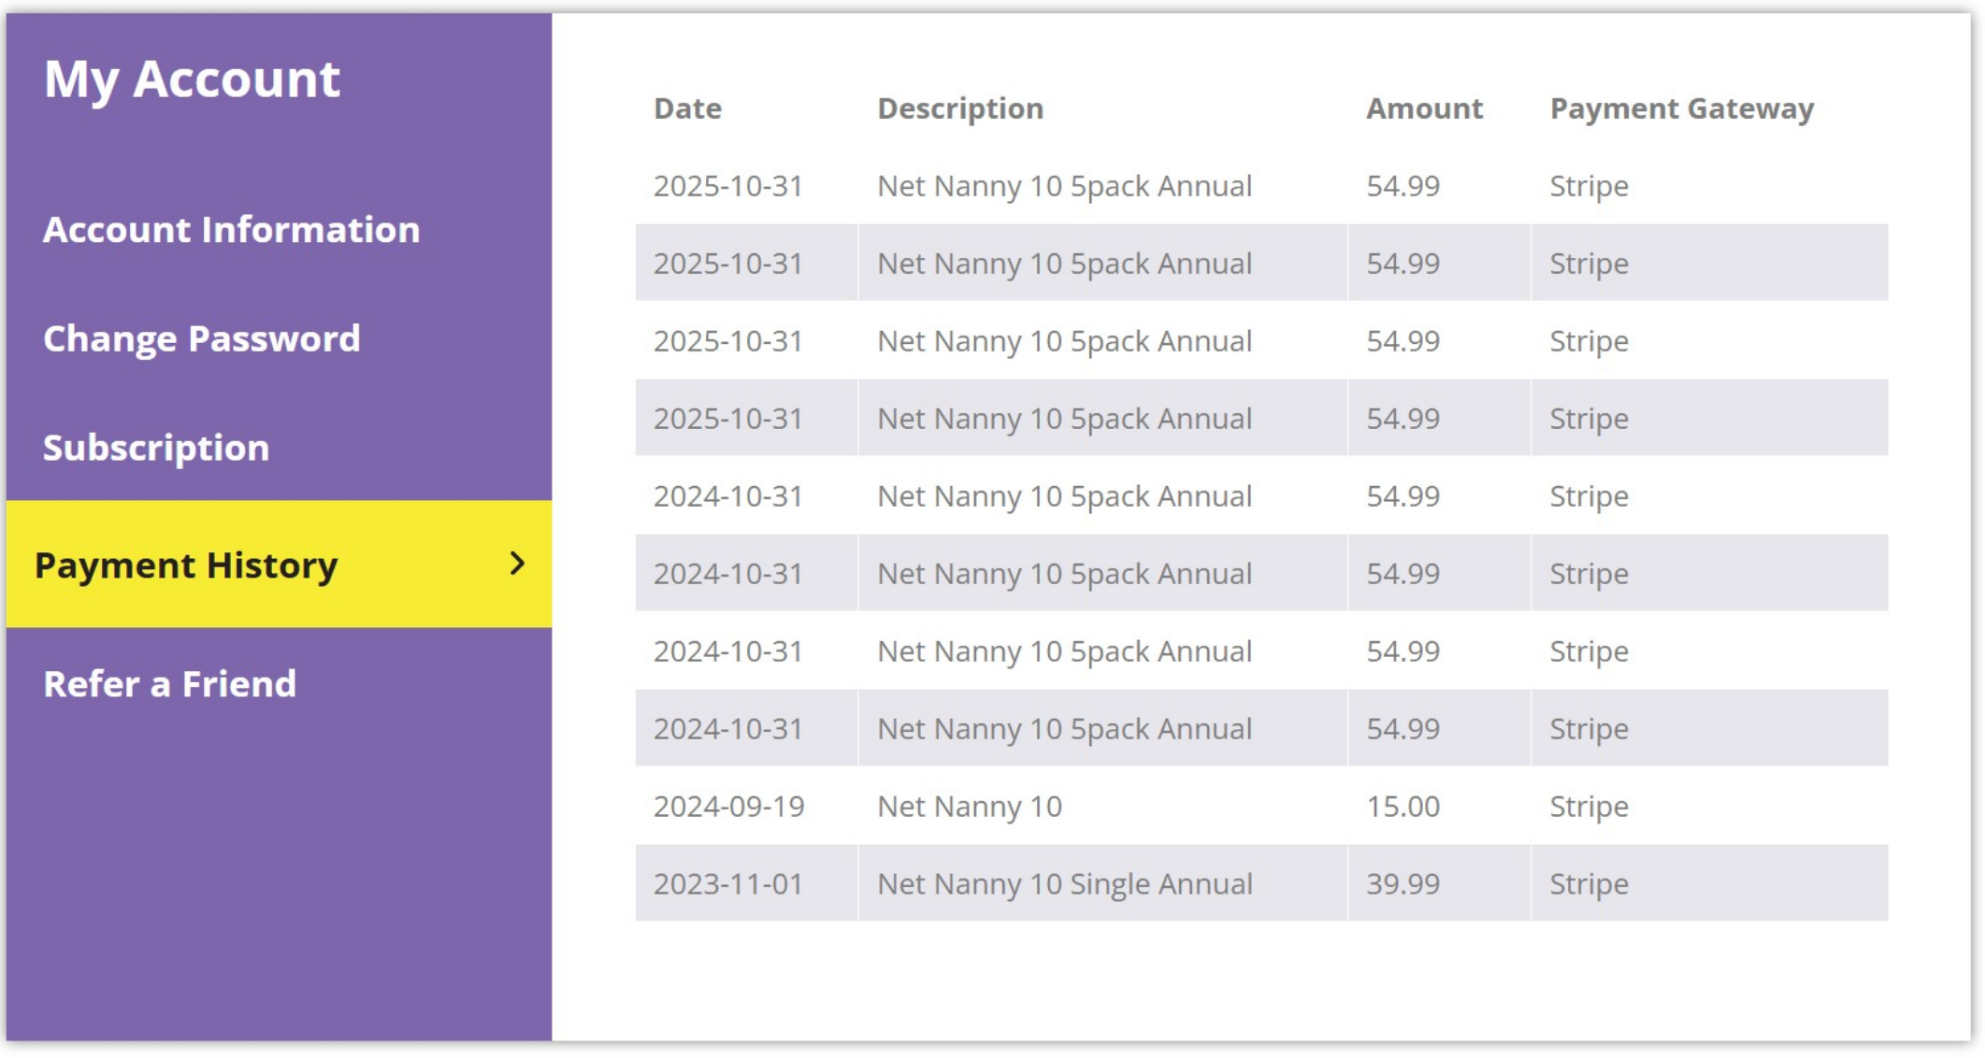Select the highlighted Payment History item
Image resolution: width=1985 pixels, height=1058 pixels.
click(188, 565)
